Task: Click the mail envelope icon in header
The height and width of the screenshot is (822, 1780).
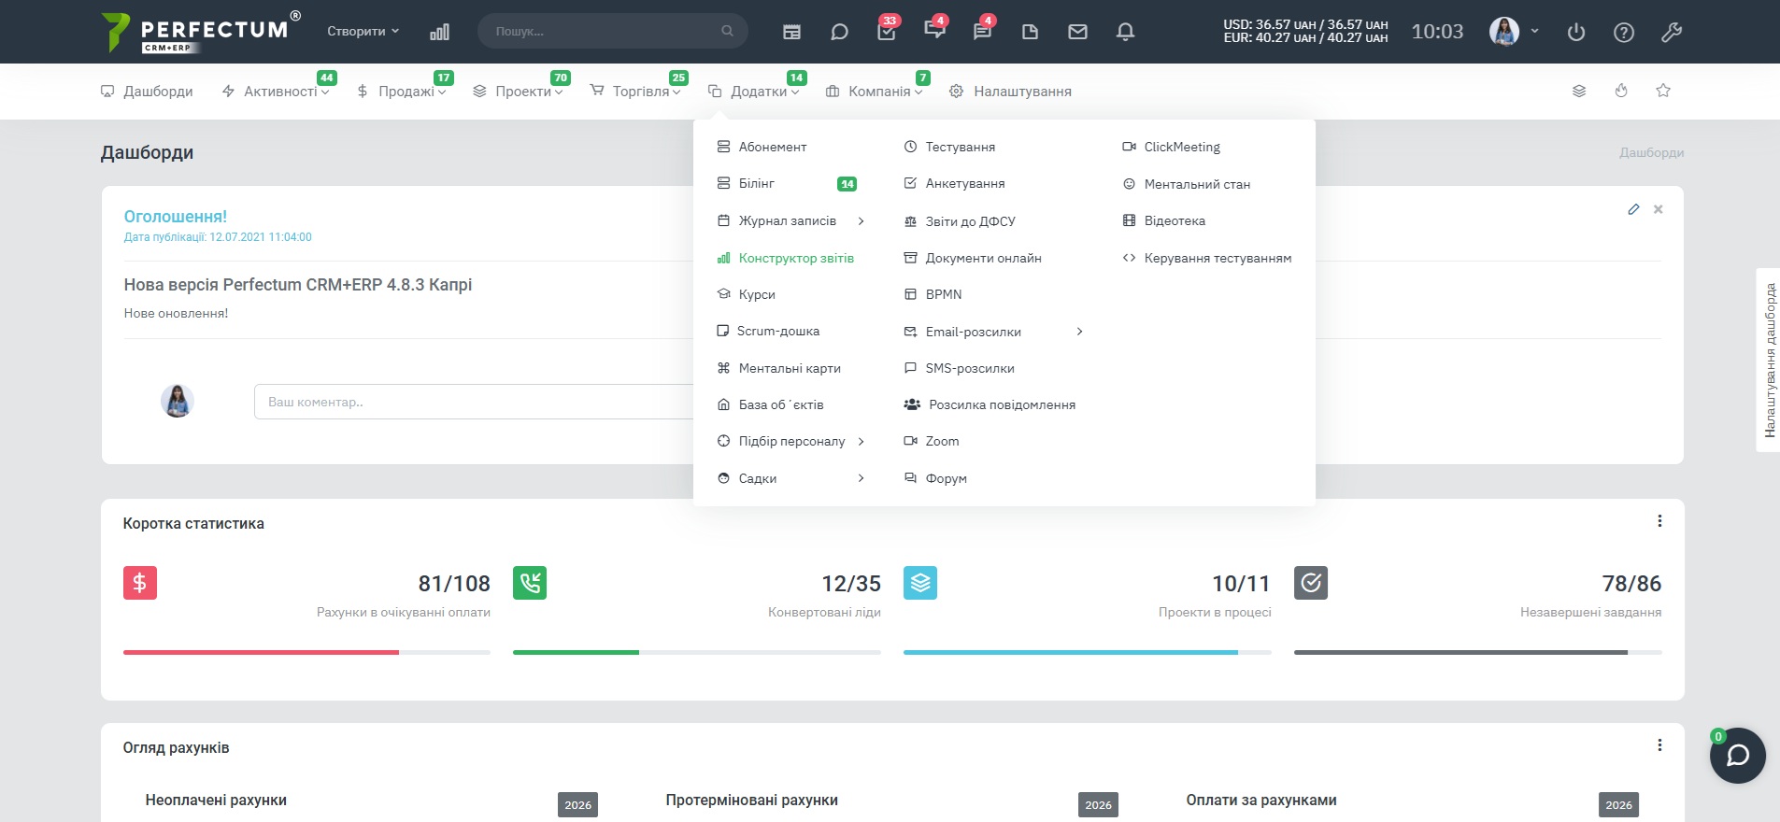Action: click(1077, 32)
